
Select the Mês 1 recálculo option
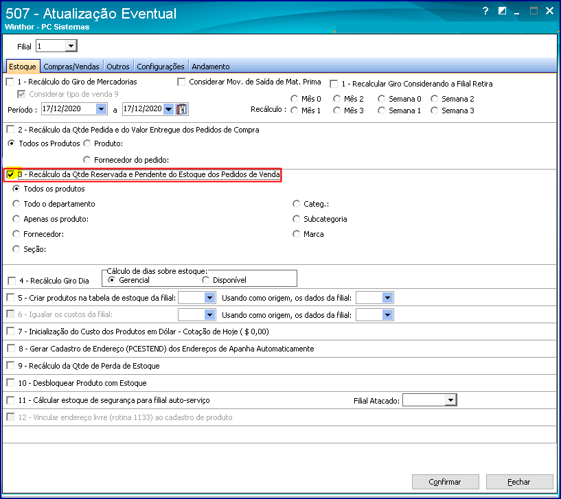pyautogui.click(x=295, y=111)
